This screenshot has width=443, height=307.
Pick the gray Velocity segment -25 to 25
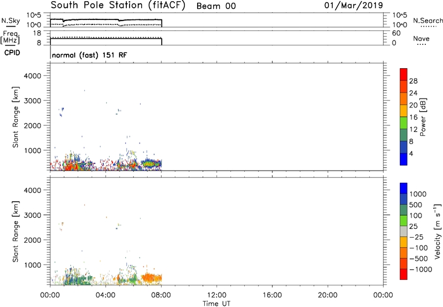[404, 231]
